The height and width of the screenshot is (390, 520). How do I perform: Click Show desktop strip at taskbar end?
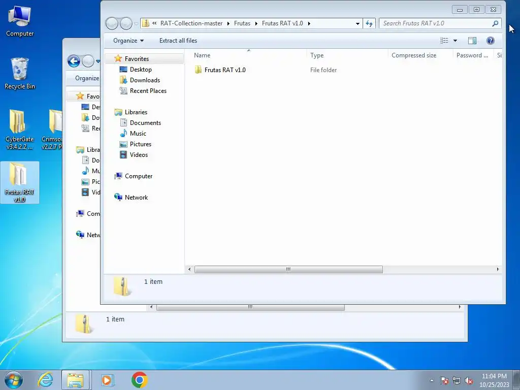[x=517, y=380]
